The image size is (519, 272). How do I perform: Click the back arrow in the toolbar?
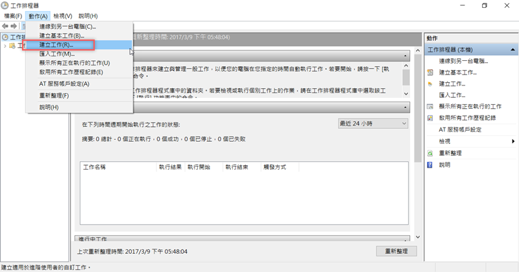[x=5, y=26]
